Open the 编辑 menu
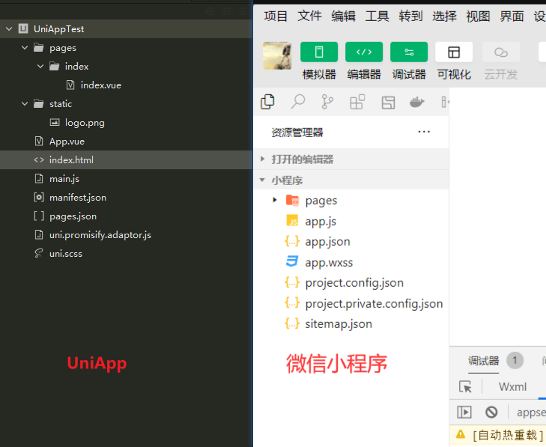Screen dimensions: 546x447 point(343,16)
